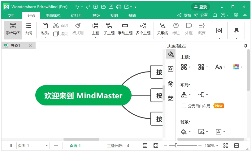Open the apps grid icon in ribbon header
This screenshot has width=252, height=152.
coord(236,15)
